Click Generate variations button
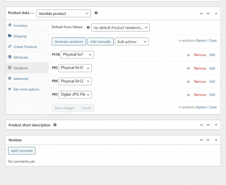The width and height of the screenshot is (226, 185). point(69,42)
